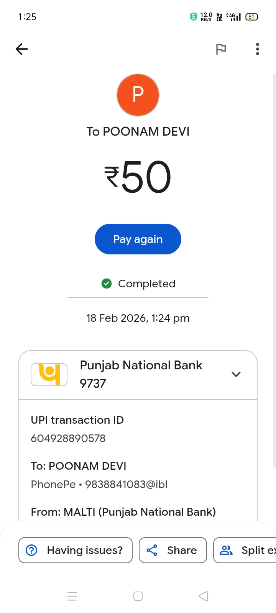276x613 pixels.
Task: Tap the back arrow icon
Action: point(22,49)
